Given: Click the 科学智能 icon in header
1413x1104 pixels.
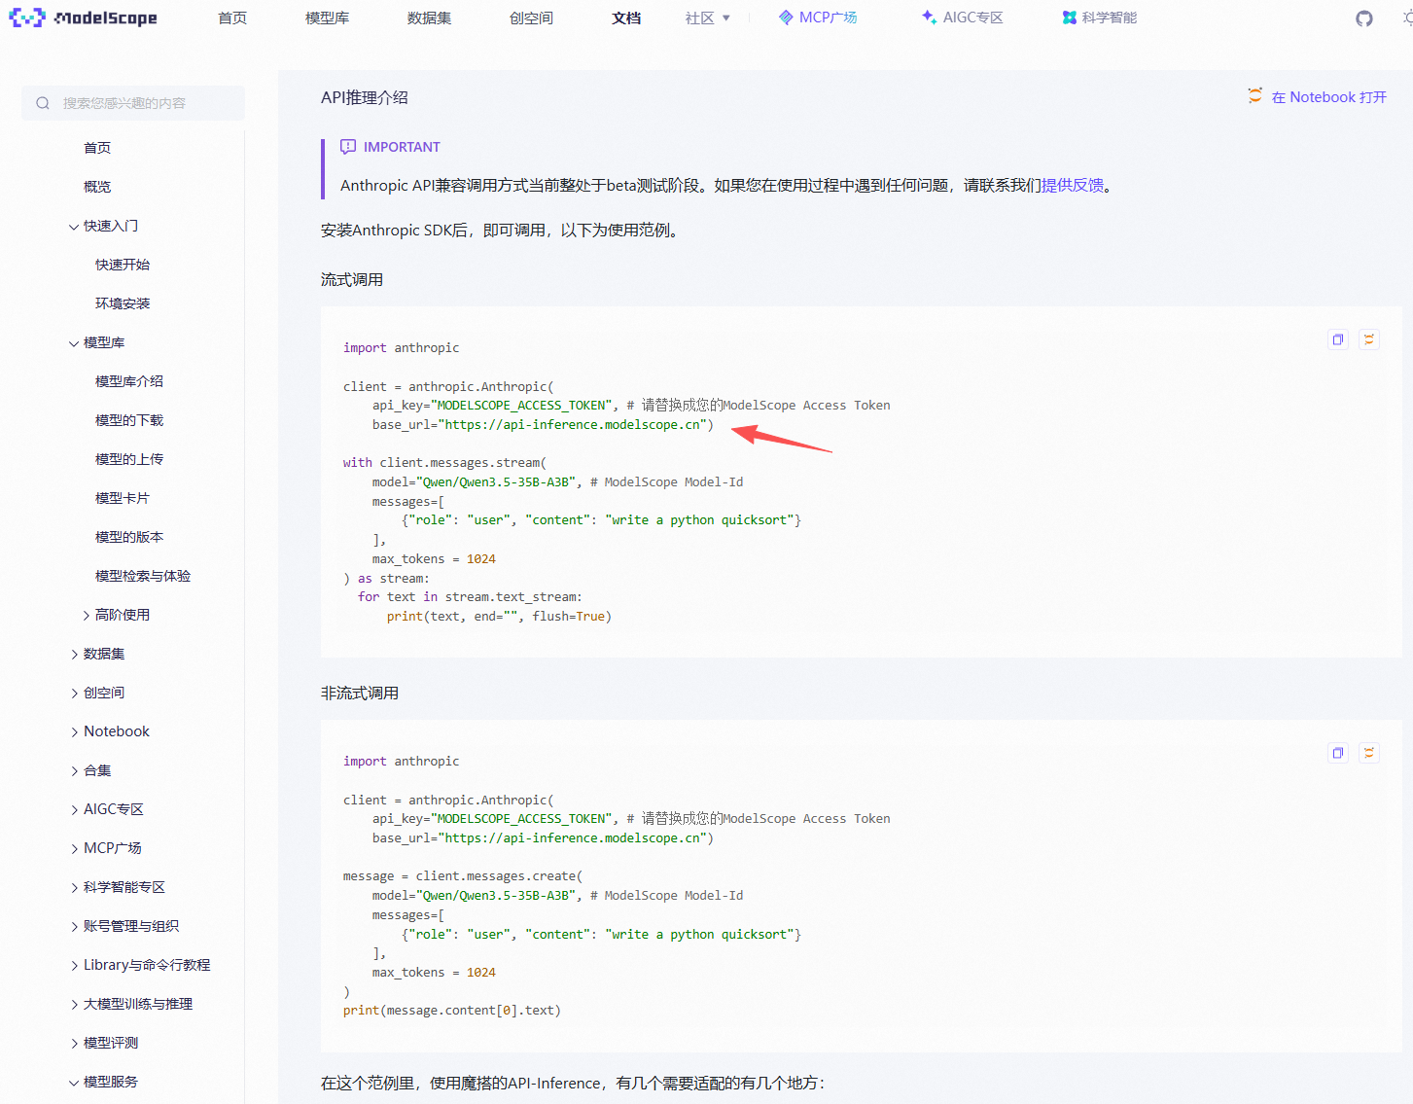Looking at the screenshot, I should (x=1070, y=18).
